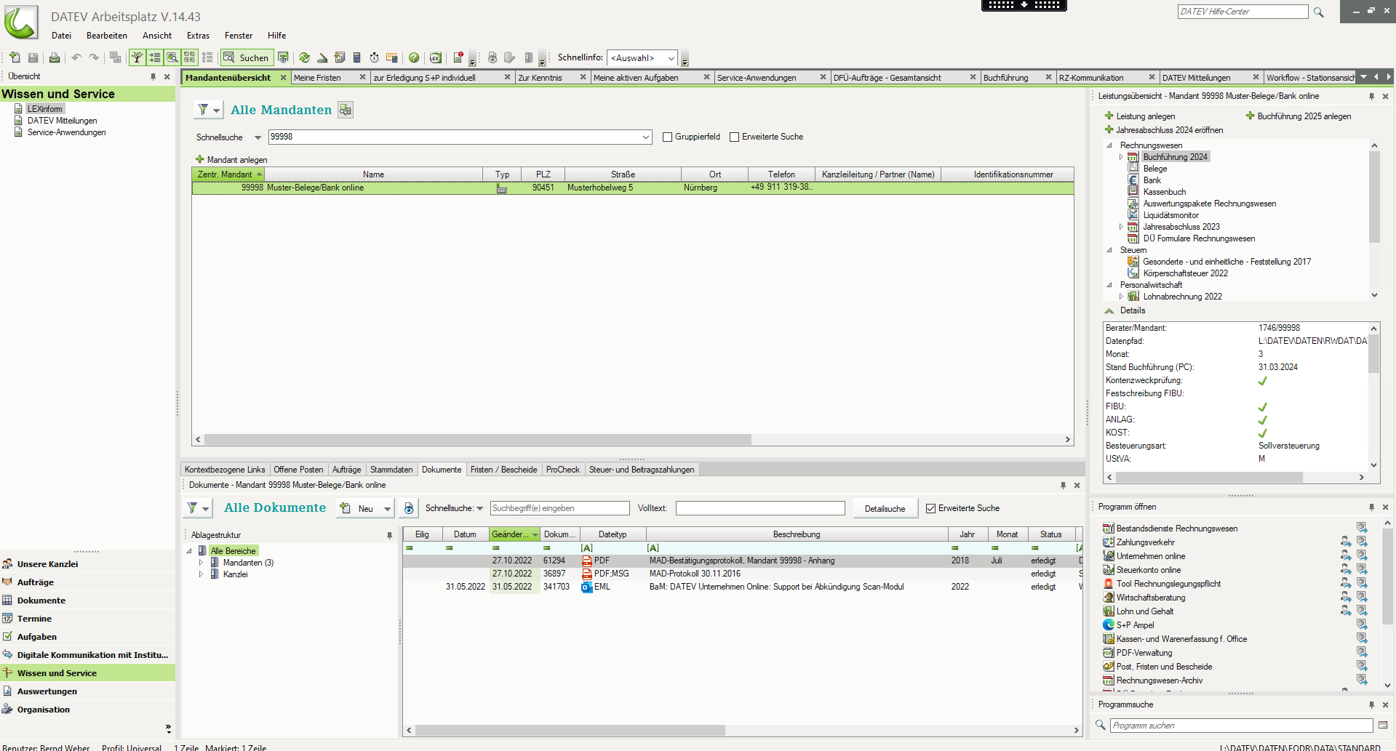Enable the Gruppierfeld checkbox
The width and height of the screenshot is (1396, 751).
coord(667,137)
